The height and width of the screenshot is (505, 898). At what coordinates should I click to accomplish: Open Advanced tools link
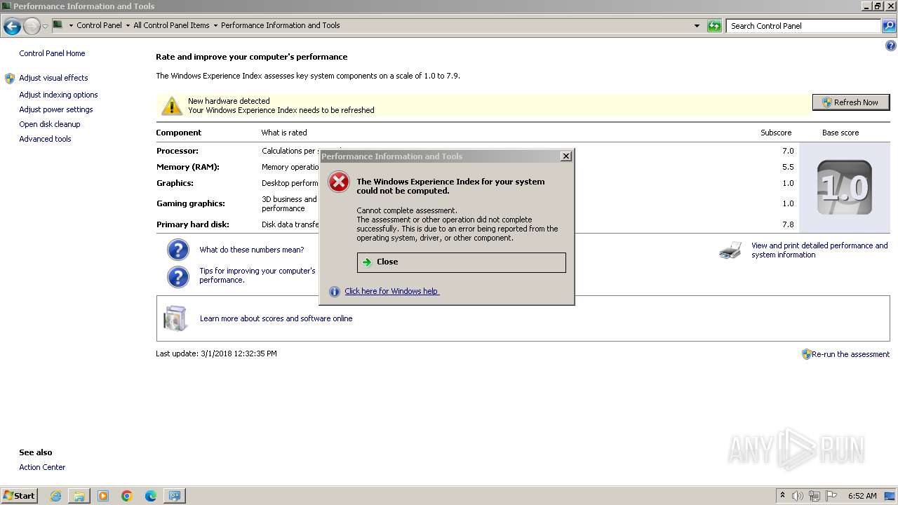coord(45,139)
